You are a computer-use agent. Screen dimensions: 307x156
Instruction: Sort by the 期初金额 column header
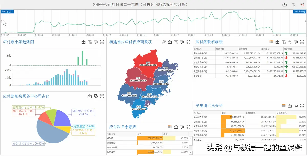click(x=227, y=49)
